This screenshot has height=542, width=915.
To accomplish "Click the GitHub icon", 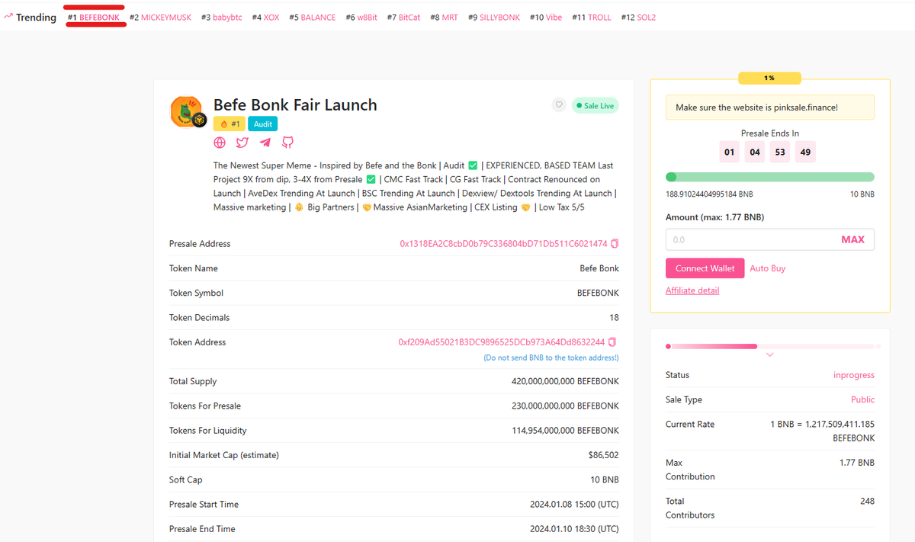I will click(287, 142).
